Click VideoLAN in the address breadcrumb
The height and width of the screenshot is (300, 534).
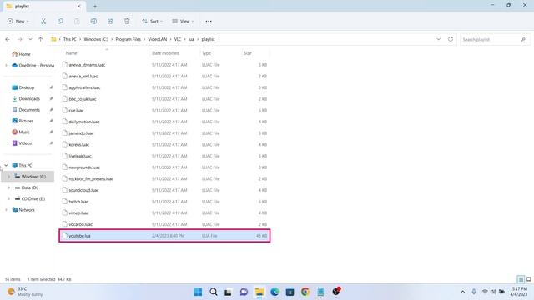[x=158, y=39]
